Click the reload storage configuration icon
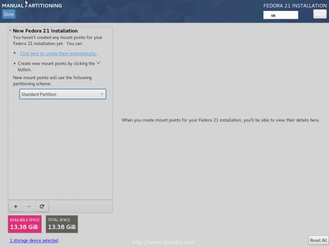Viewport: 329px width, 247px height. tap(42, 206)
